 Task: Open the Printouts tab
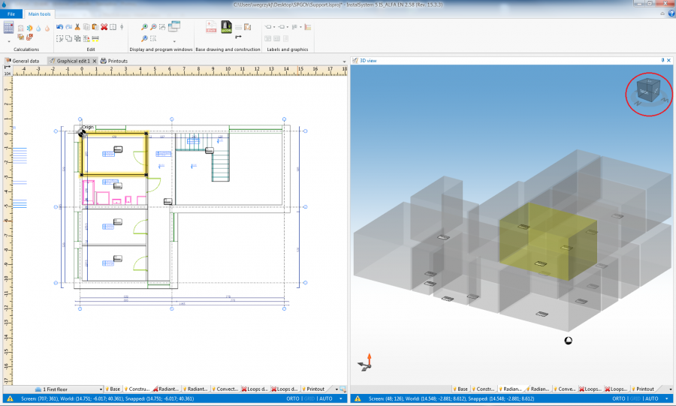[x=116, y=61]
